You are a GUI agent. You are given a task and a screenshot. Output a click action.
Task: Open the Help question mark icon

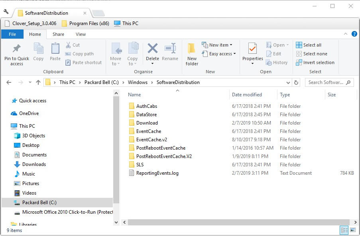[354, 34]
